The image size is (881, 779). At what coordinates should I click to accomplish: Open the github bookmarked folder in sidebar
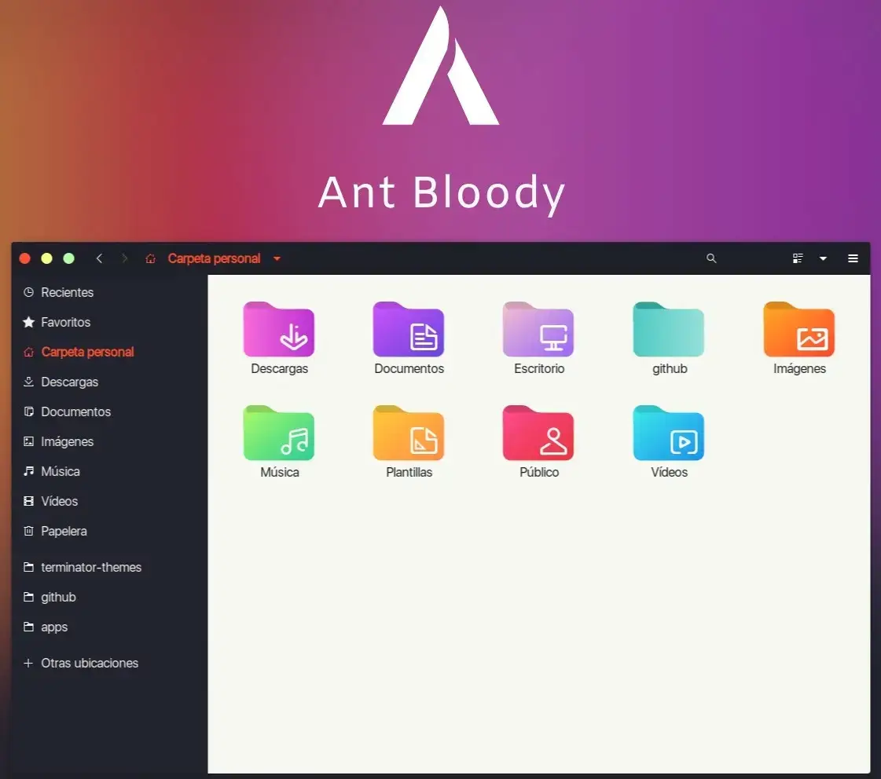(57, 597)
